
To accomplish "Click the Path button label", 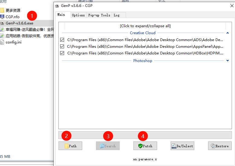I will [73, 146].
